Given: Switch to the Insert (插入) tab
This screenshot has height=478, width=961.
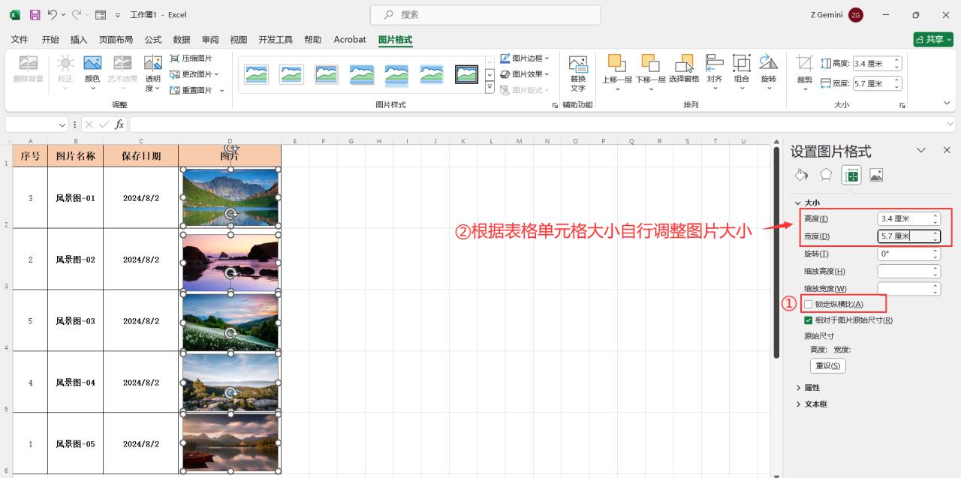Looking at the screenshot, I should click(79, 40).
